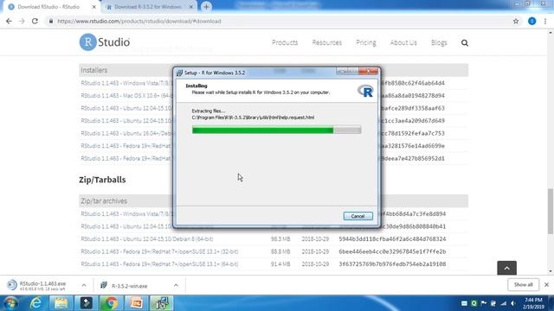Click the 5944b3dd118cfba46f2a6c484d768324 hash
This screenshot has height=311, width=554.
click(x=392, y=238)
